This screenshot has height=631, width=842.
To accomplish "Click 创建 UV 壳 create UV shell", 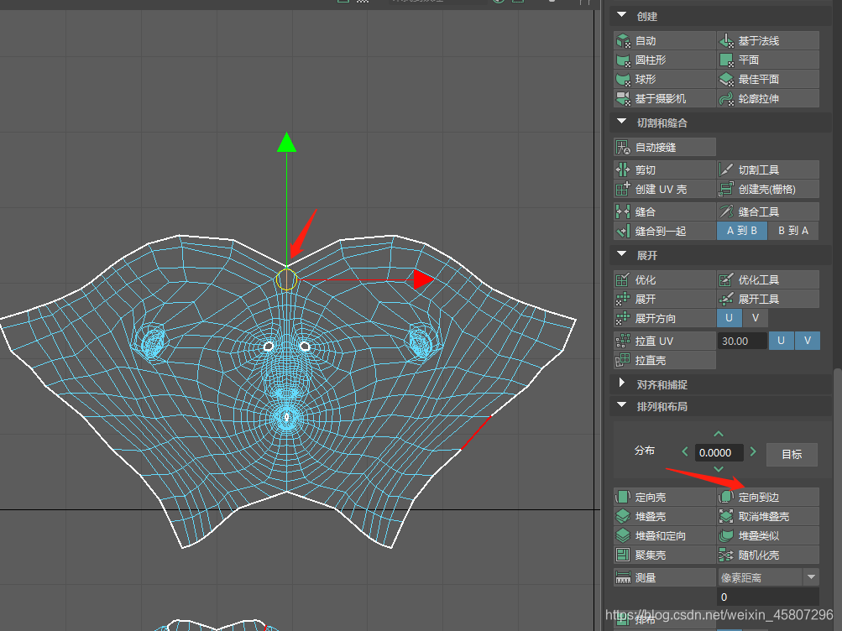I will tap(665, 190).
